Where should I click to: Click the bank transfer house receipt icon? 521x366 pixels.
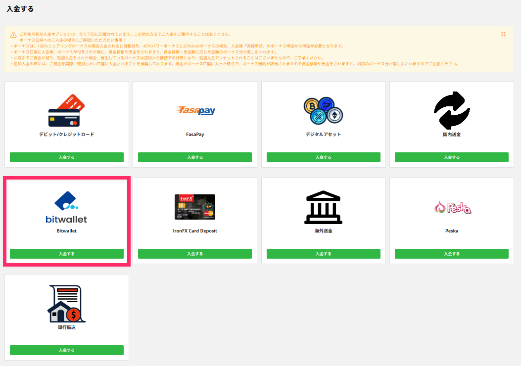[66, 304]
